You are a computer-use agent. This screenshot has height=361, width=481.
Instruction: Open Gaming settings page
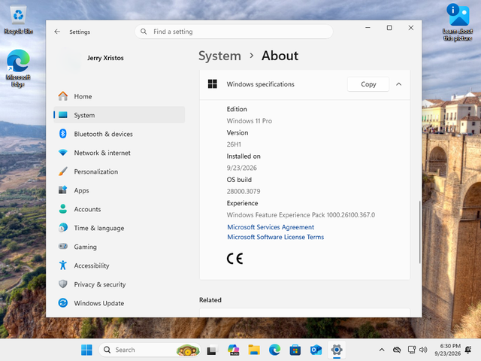click(x=119, y=247)
